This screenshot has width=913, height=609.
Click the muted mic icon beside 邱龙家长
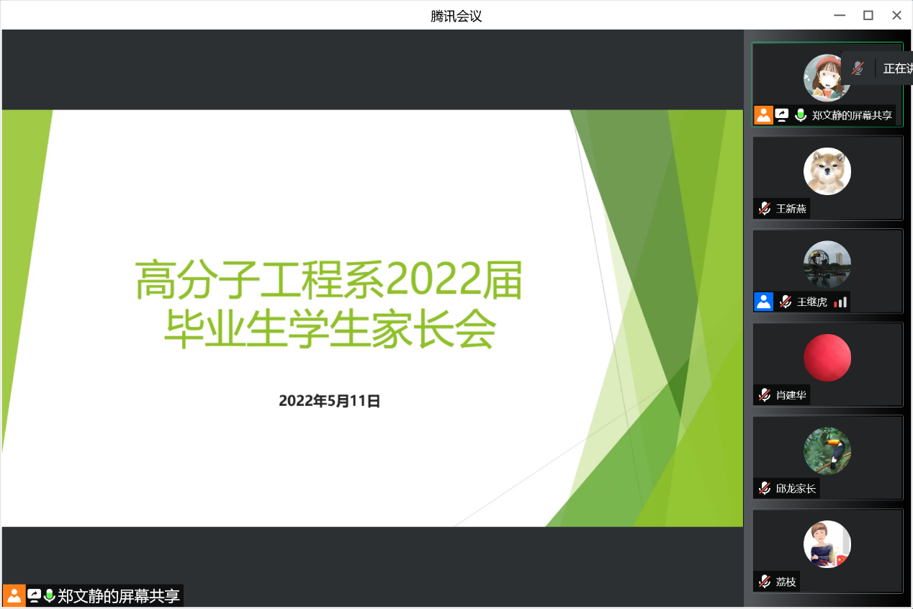765,488
